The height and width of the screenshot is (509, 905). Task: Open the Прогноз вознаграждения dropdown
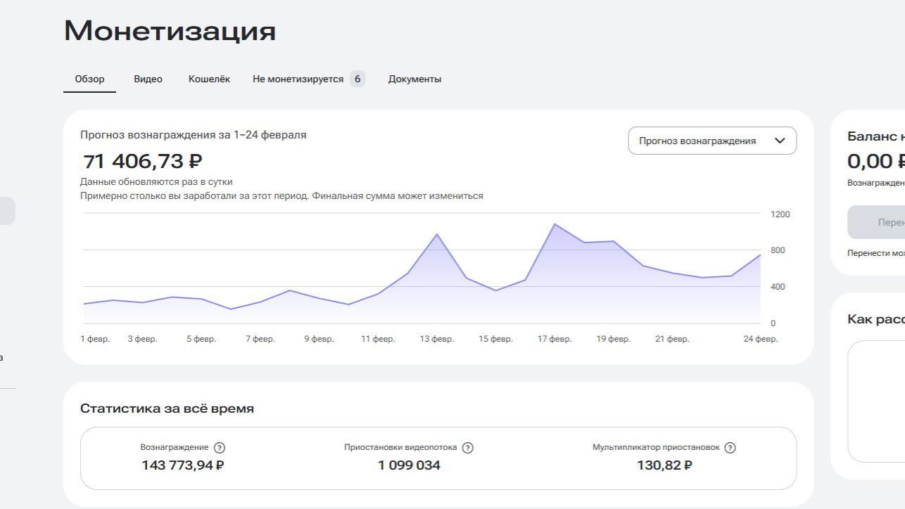(x=711, y=141)
